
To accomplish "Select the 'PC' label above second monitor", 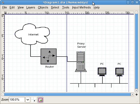I will [x=119, y=64].
